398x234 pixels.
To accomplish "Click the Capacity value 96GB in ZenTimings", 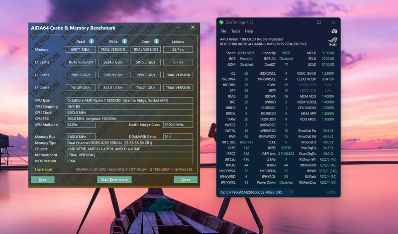I will click(x=286, y=53).
